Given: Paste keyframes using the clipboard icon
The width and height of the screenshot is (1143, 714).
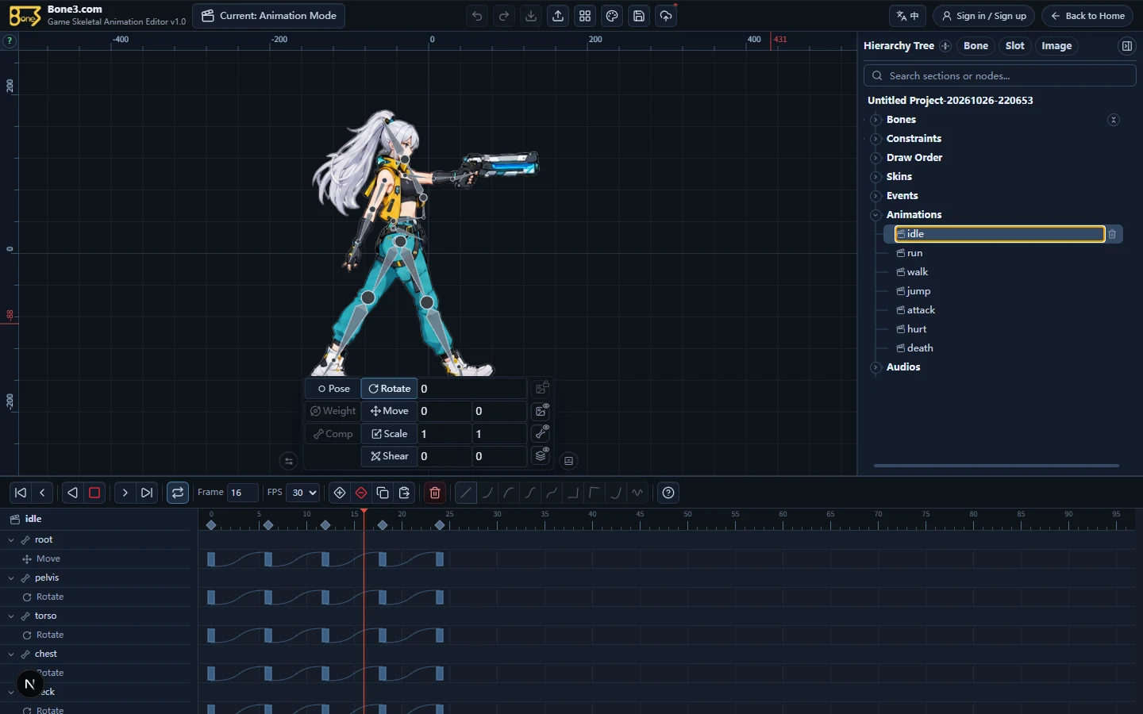Looking at the screenshot, I should coord(404,493).
